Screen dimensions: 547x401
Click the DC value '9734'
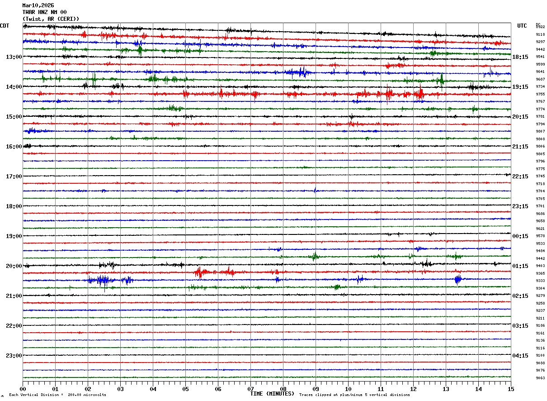tap(540, 87)
